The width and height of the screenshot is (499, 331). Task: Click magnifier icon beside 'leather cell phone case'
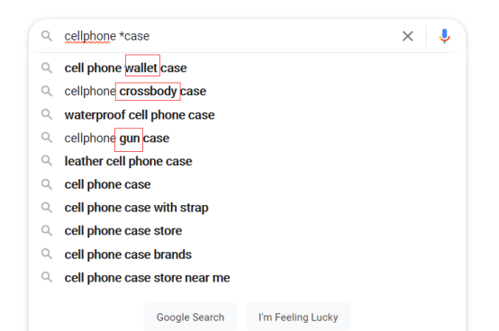[47, 161]
